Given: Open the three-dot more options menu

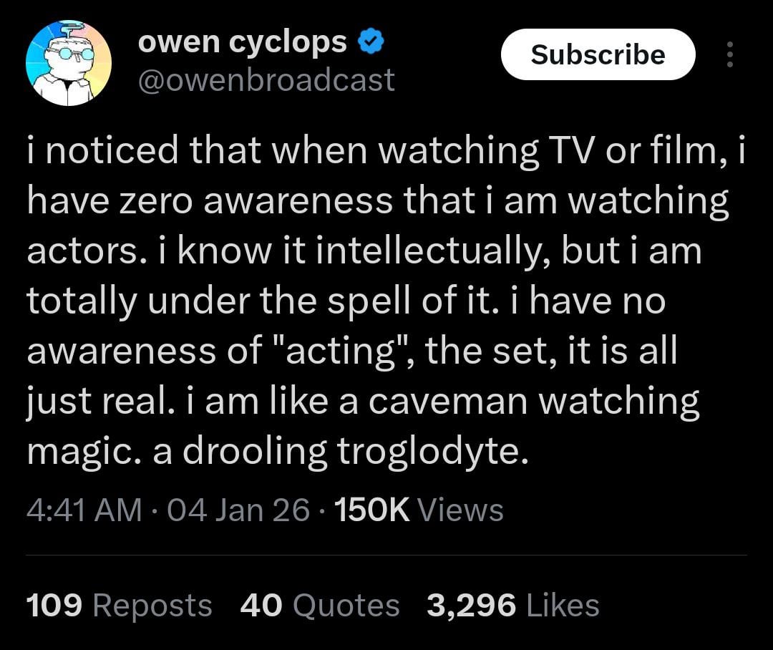Looking at the screenshot, I should (729, 55).
